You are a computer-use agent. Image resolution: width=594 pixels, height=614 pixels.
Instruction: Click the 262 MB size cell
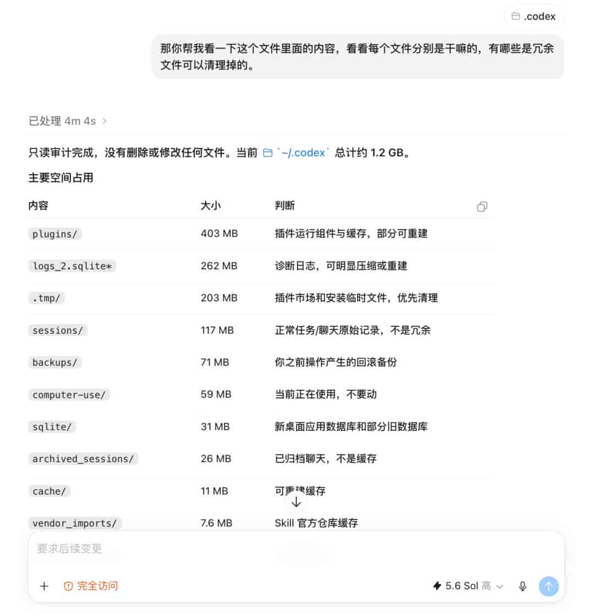[x=219, y=266]
